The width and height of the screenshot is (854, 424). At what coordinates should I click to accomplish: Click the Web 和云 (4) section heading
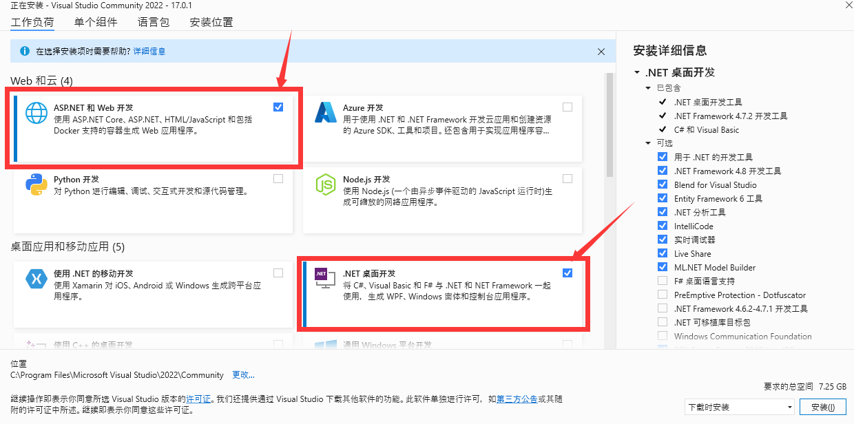pos(41,81)
